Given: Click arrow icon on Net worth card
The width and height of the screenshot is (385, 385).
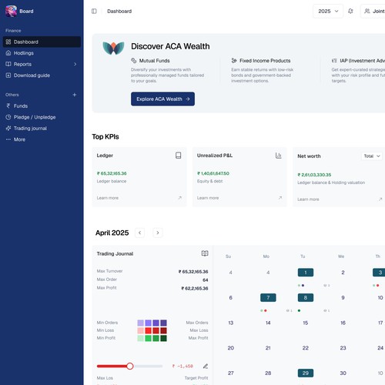Looking at the screenshot, I should 380,199.
